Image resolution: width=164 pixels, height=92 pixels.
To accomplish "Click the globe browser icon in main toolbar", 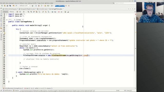I will (33, 6).
